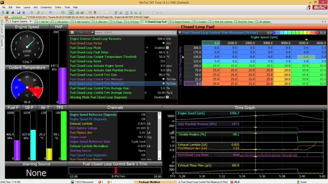
Task: Select the 'ECU Battery Voltage' channel row
Action: pos(113,128)
